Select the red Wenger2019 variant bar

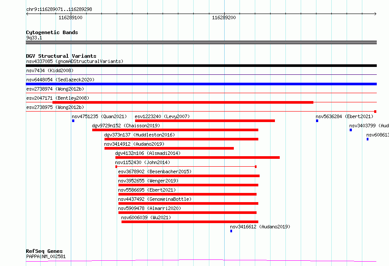pos(188,185)
